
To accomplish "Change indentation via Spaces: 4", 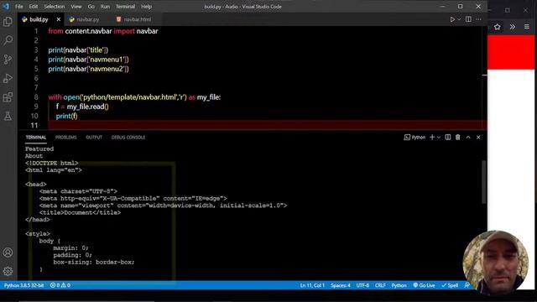I will pos(341,285).
